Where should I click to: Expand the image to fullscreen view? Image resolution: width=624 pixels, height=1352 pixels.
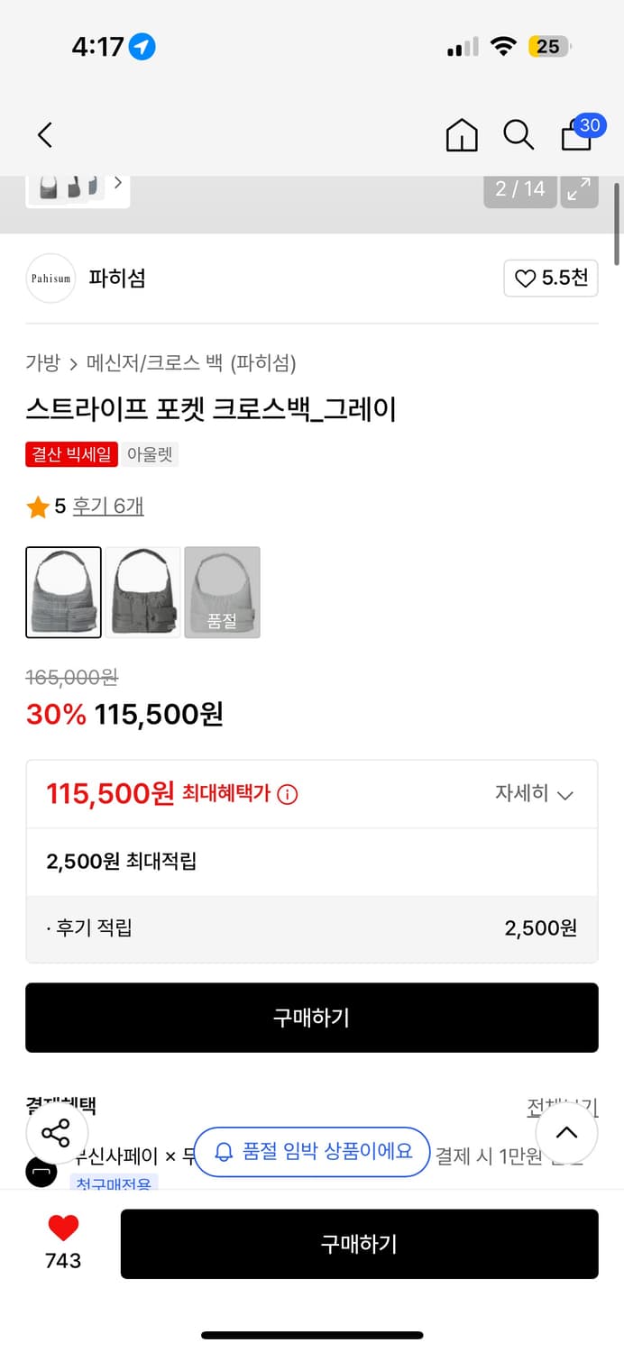point(580,190)
